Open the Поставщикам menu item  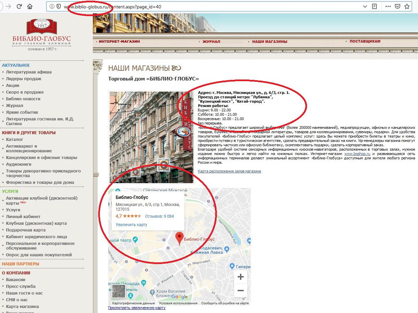pyautogui.click(x=365, y=41)
